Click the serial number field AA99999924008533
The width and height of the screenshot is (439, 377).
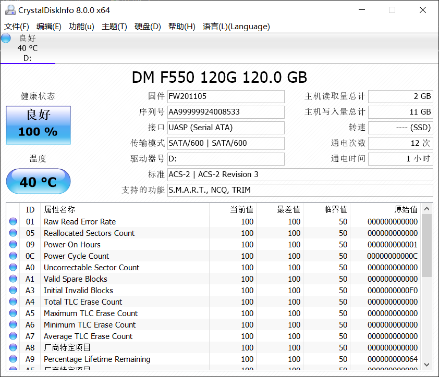[x=226, y=112]
